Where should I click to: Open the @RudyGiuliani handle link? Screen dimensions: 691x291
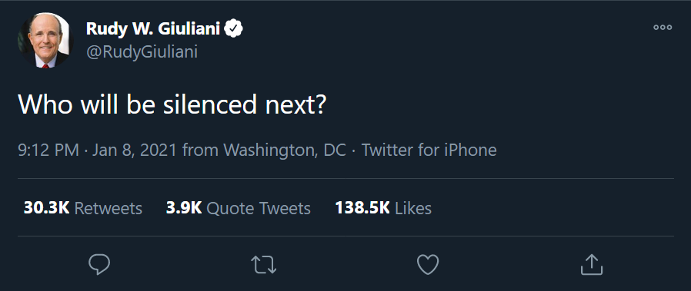(x=142, y=52)
